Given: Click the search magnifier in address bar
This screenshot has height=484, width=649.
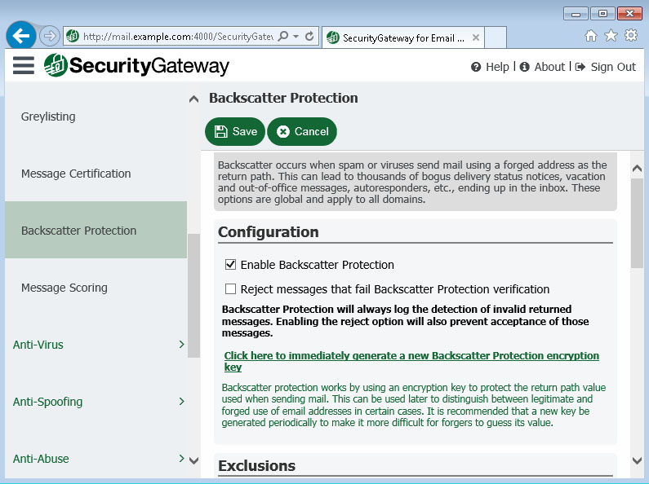Looking at the screenshot, I should (x=283, y=37).
